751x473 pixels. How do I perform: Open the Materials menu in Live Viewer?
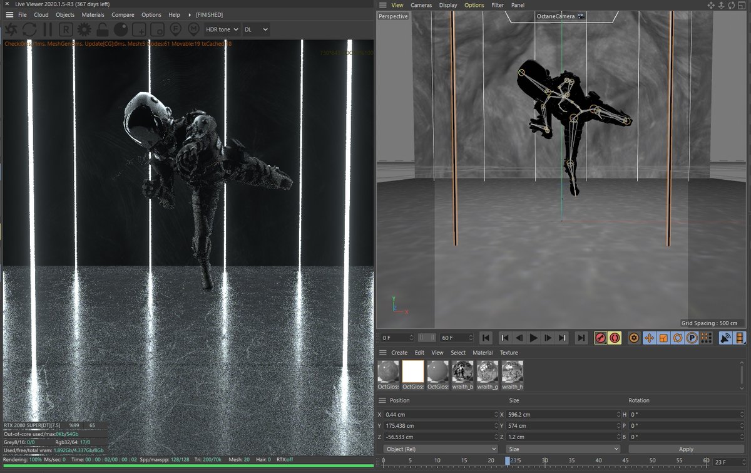pos(93,14)
